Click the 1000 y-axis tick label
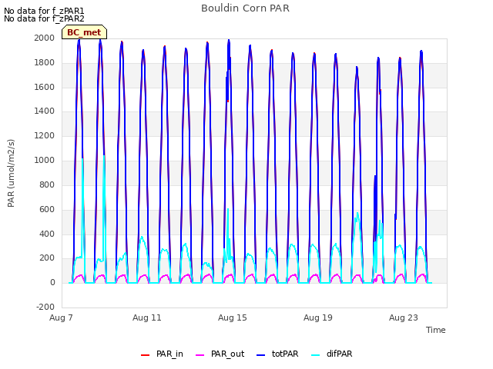The image size is (493, 369). tap(45, 160)
